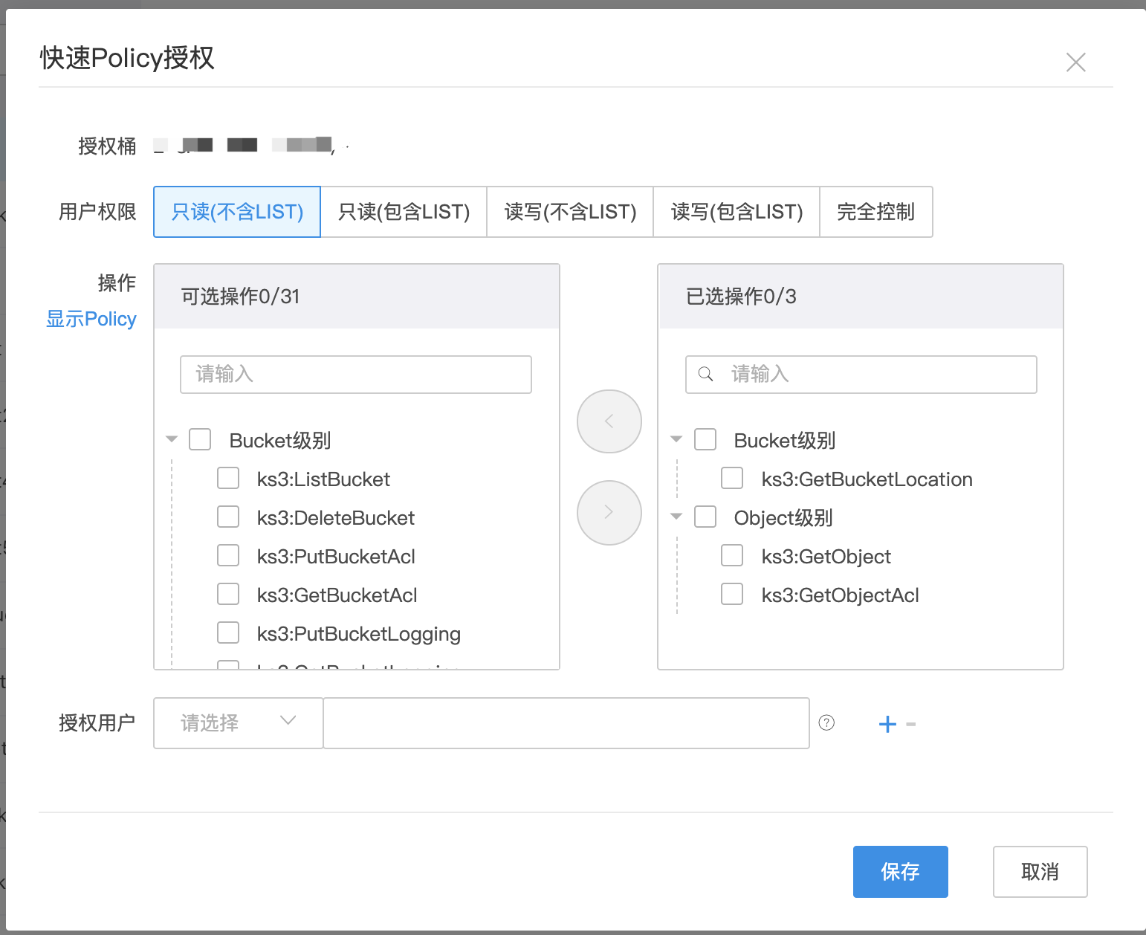The height and width of the screenshot is (935, 1146).
Task: Click the help question mark icon
Action: [826, 723]
